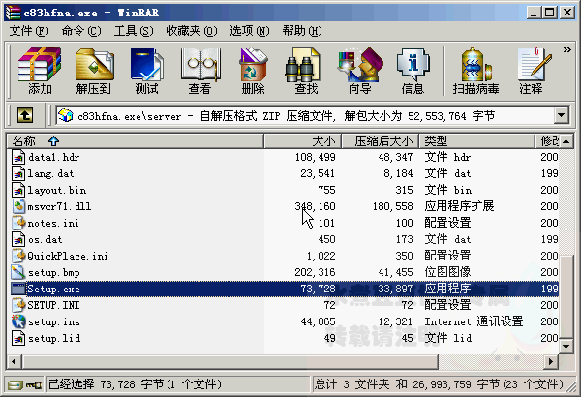The height and width of the screenshot is (397, 581).
Task: Click the size value 202,316
Action: coord(315,272)
